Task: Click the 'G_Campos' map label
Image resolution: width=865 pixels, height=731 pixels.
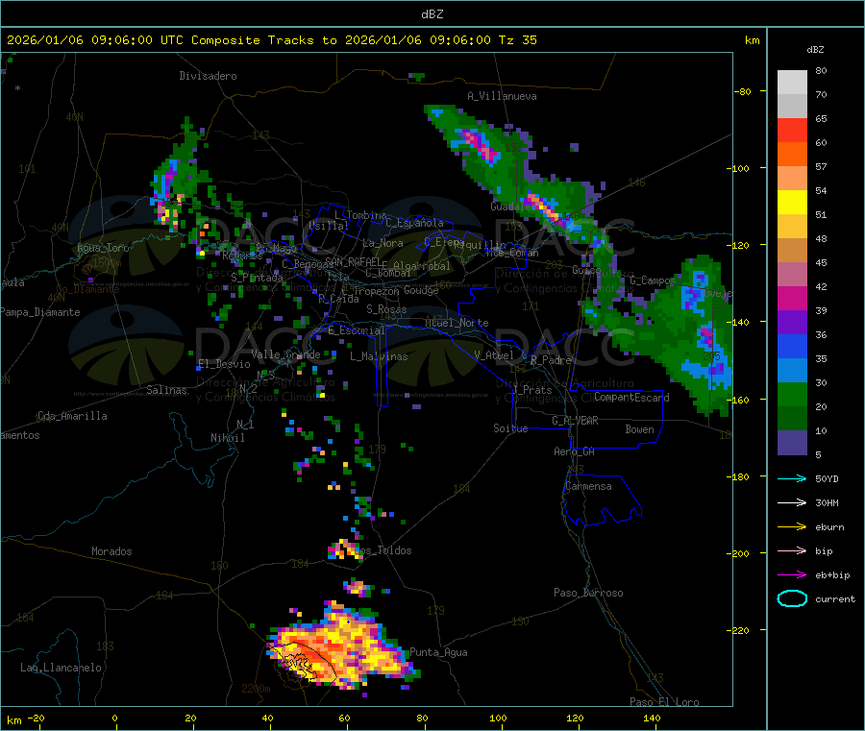Action: coord(653,280)
